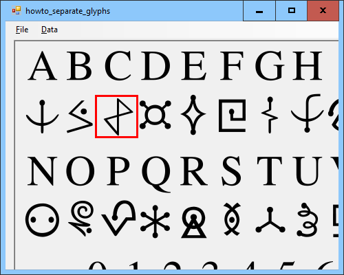Open the File menu
344x275 pixels.
click(22, 30)
